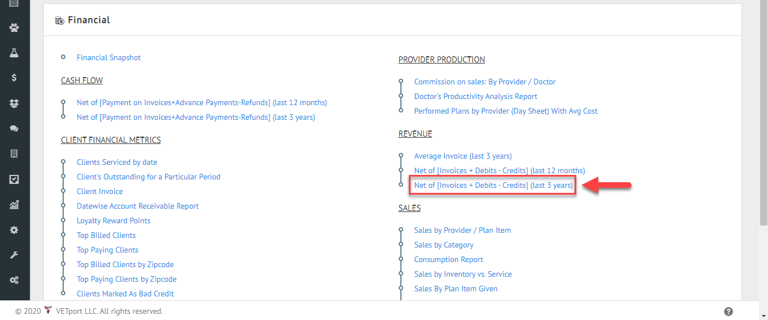Open Commission on sales By Provider / Doctor
Image resolution: width=768 pixels, height=320 pixels.
coord(485,82)
